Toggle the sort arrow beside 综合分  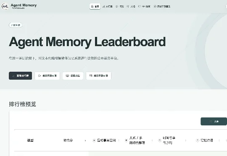click(x=85, y=140)
